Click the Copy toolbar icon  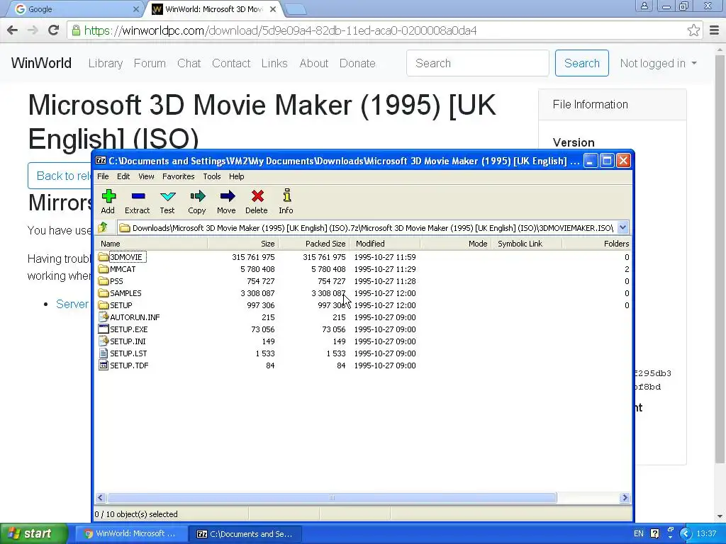click(x=197, y=196)
